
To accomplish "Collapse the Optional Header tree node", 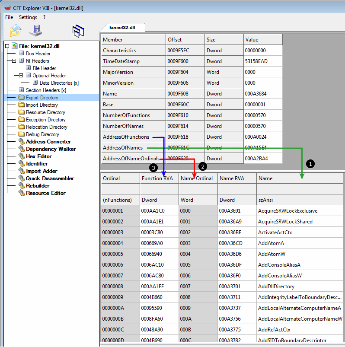I will 21,76.
